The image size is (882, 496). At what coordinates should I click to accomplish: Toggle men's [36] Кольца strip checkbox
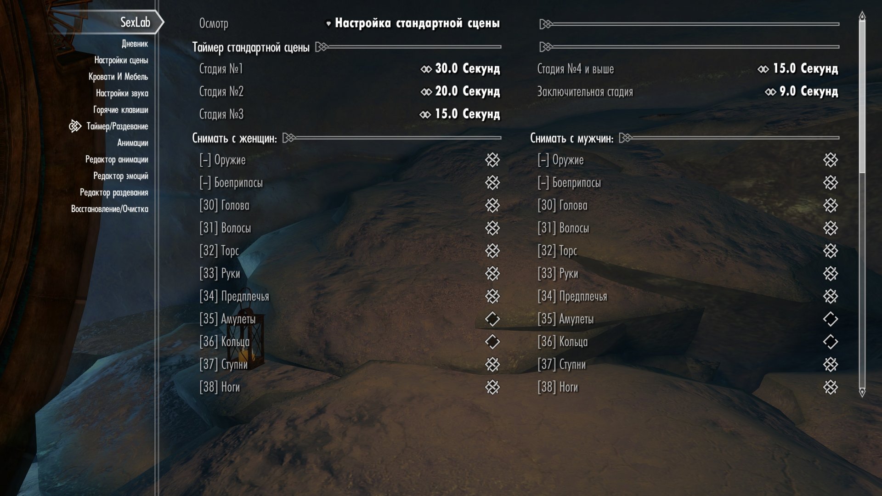click(830, 342)
